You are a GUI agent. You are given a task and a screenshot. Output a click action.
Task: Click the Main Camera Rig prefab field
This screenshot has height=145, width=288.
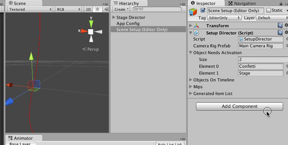coord(261,46)
